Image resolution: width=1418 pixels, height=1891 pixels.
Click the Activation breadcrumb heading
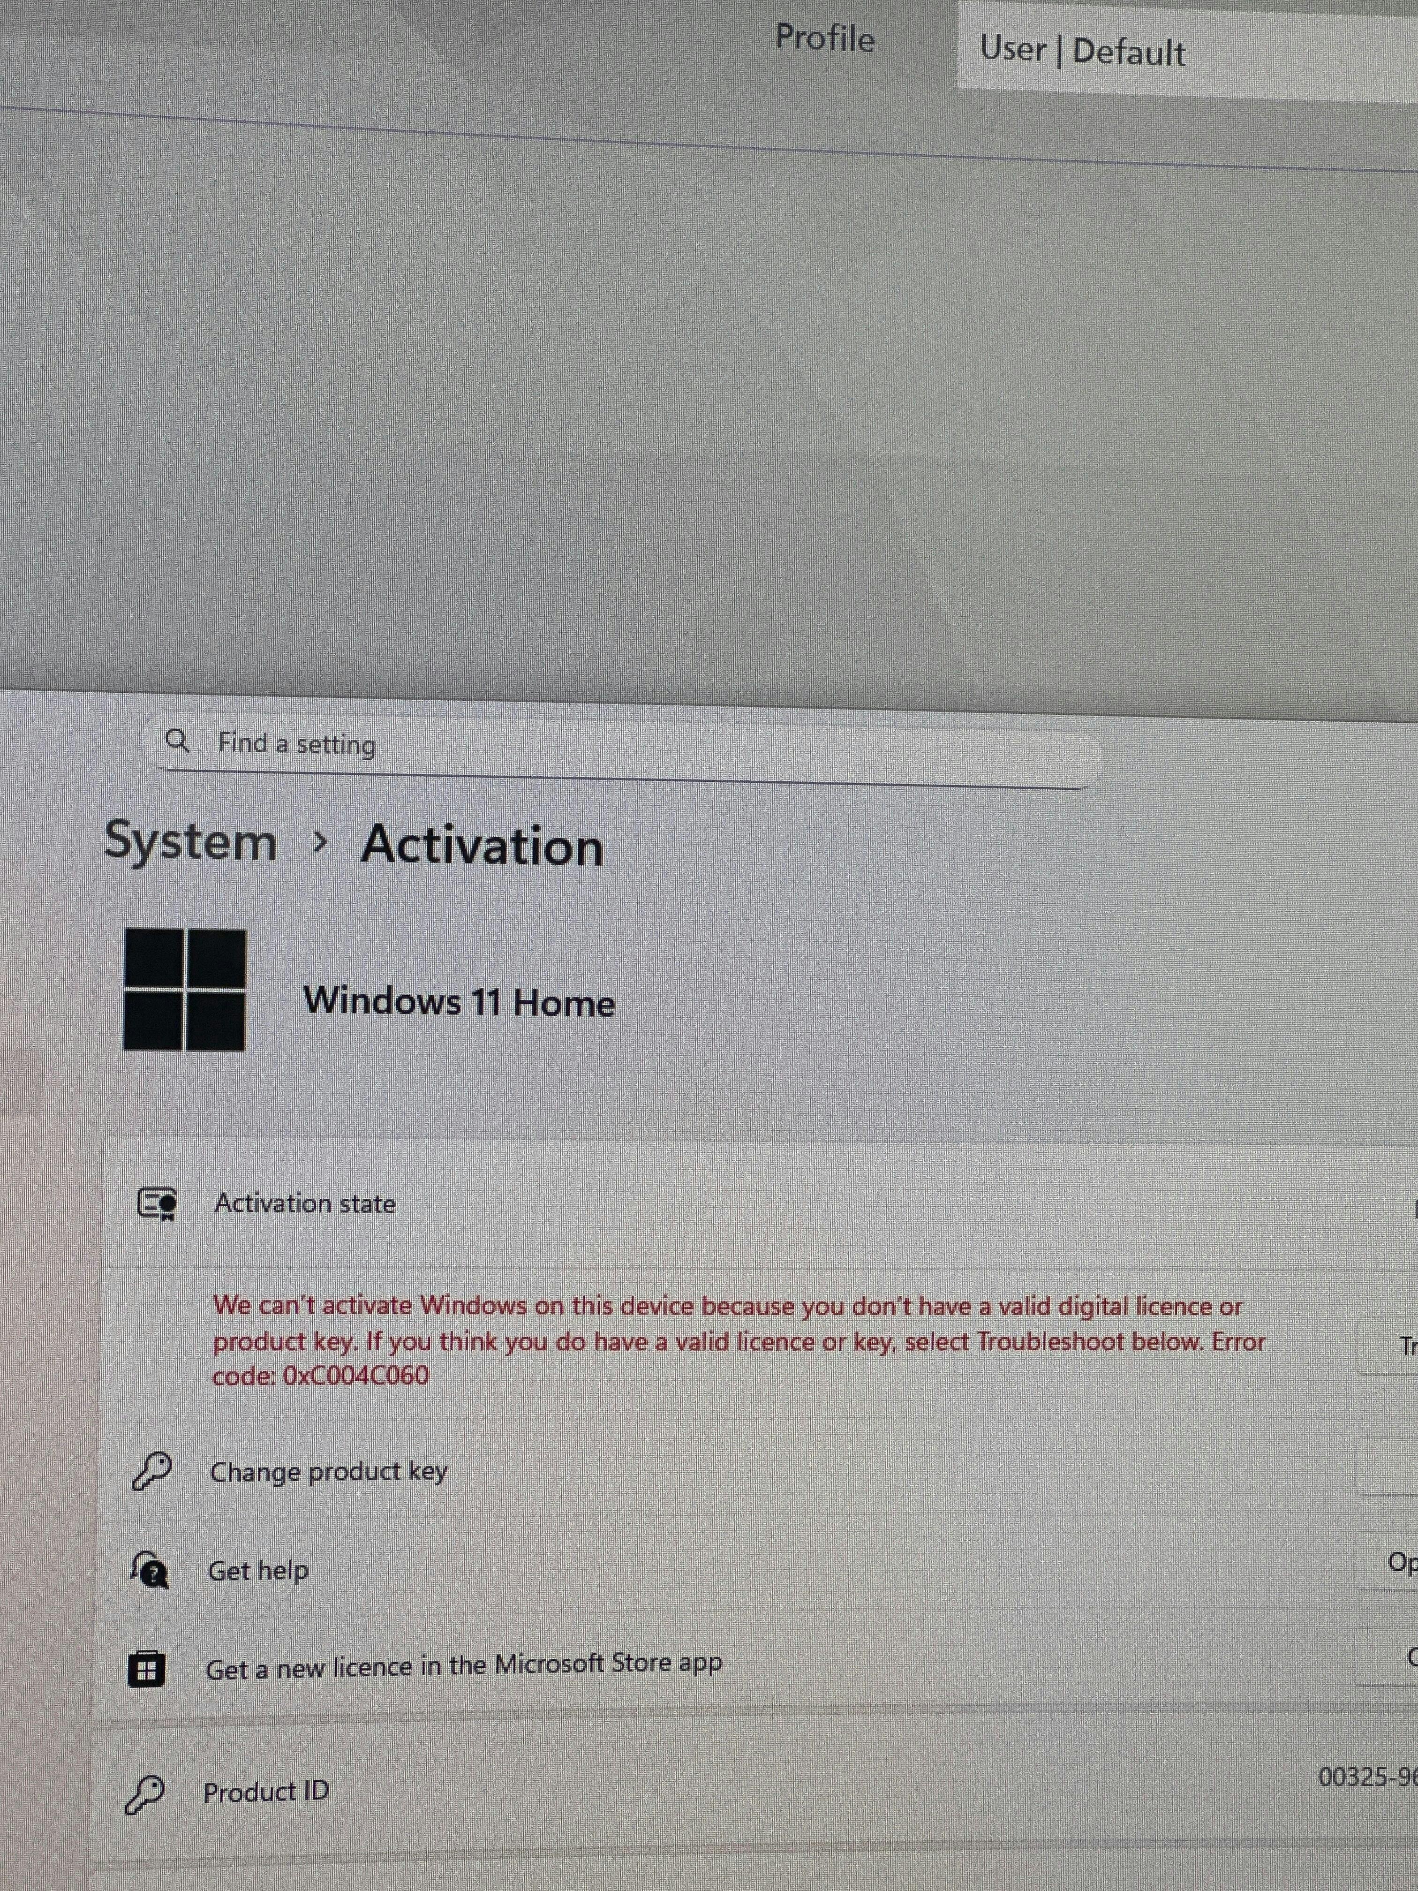[482, 847]
